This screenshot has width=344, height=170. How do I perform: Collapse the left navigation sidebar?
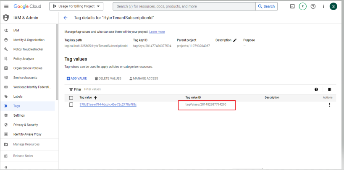[x=5, y=167]
